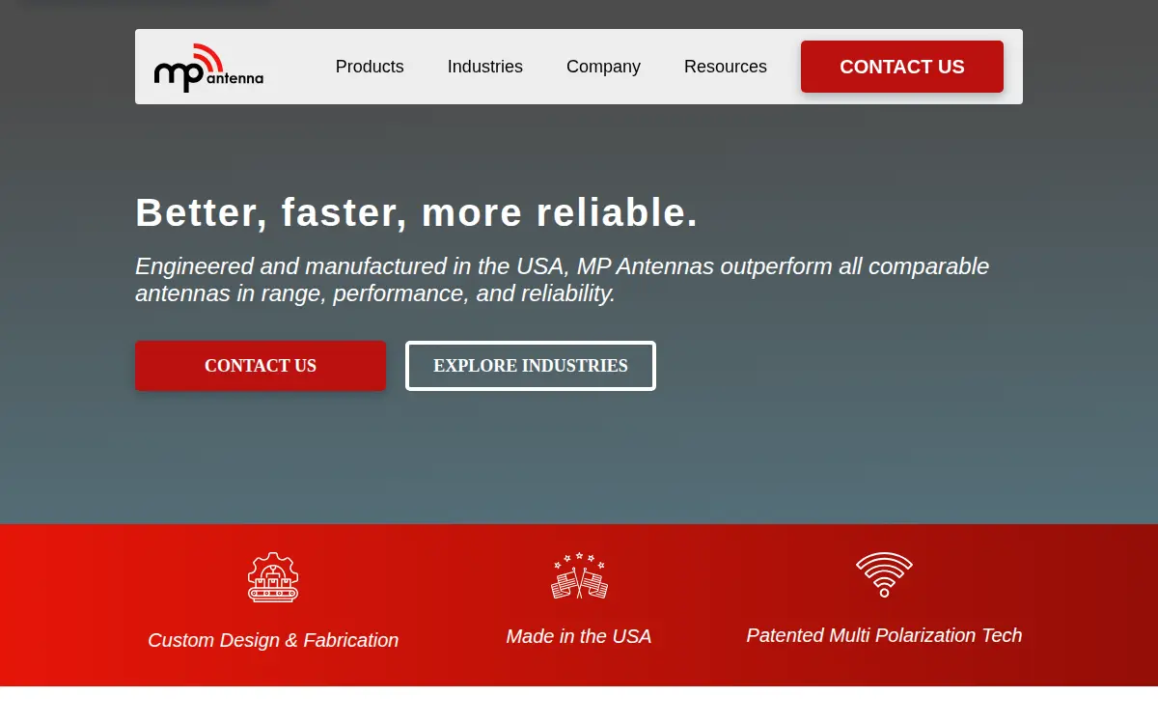Viewport: 1158px width, 724px height.
Task: Click the red Contact Us hero button
Action: click(261, 366)
